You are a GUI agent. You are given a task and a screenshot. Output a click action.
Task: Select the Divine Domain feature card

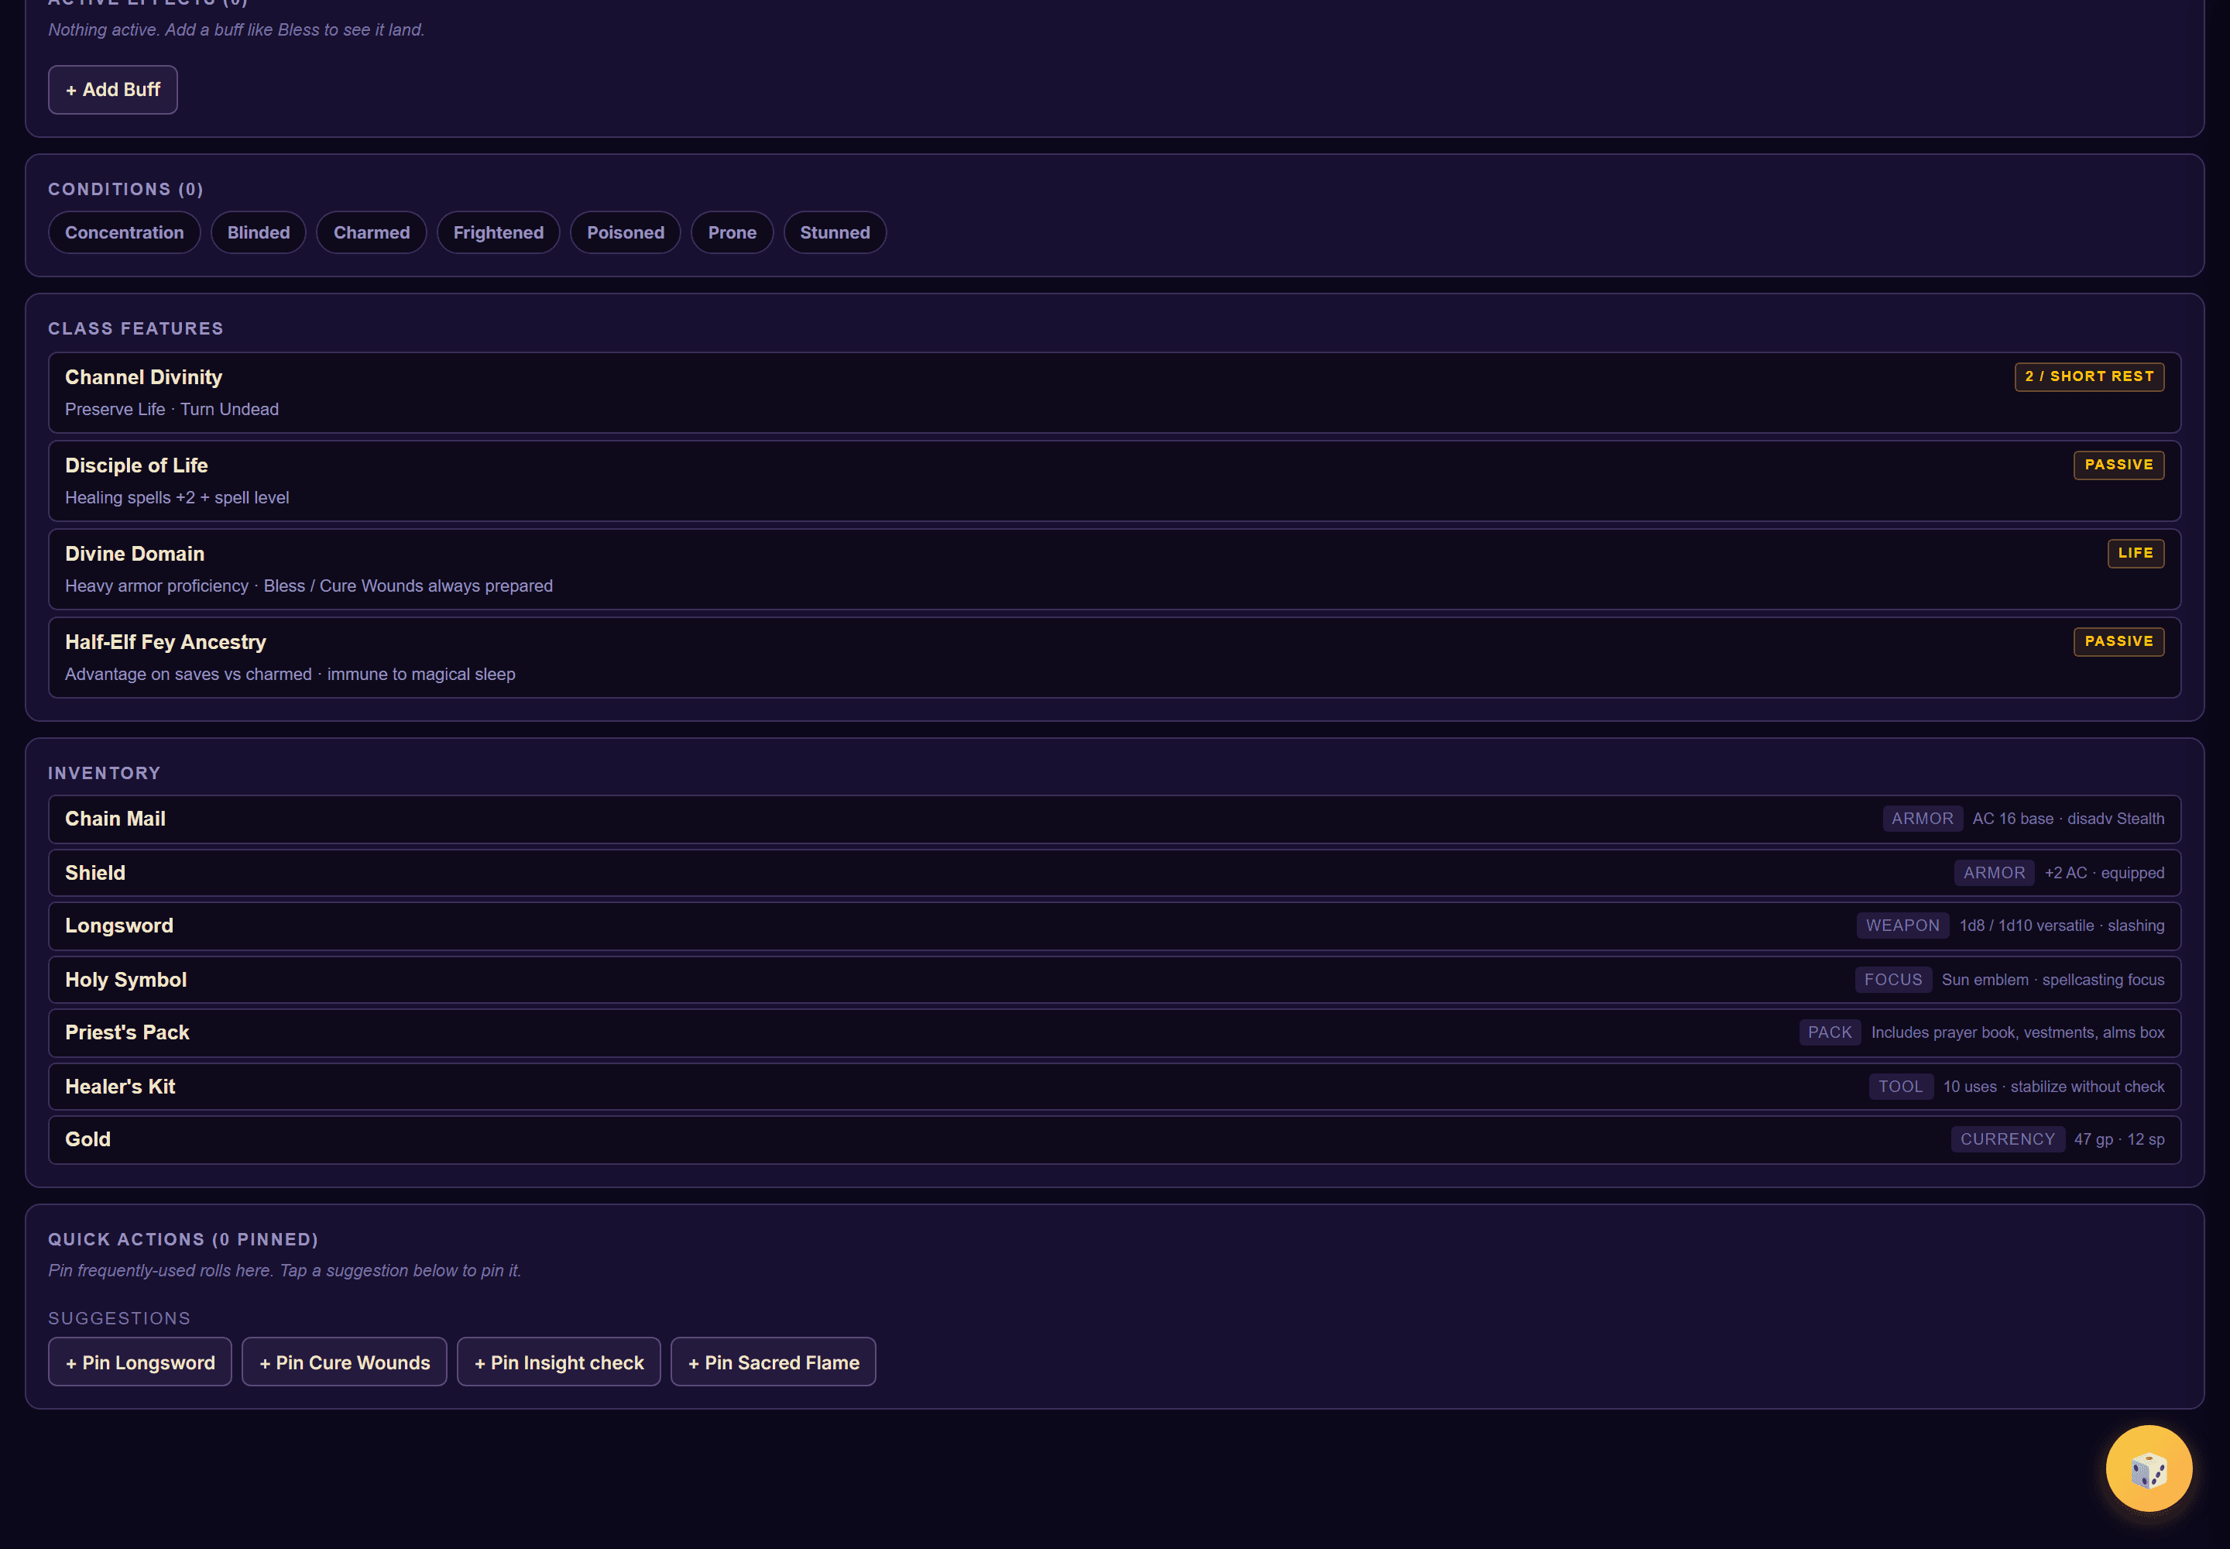[x=1114, y=568]
